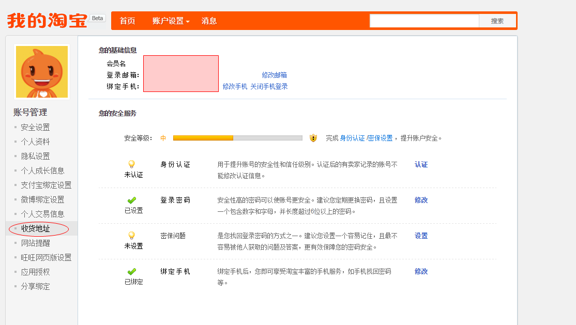Click the lightbulb icon for 身份认证
This screenshot has height=325, width=576.
pyautogui.click(x=131, y=164)
